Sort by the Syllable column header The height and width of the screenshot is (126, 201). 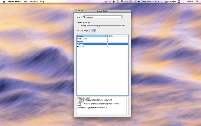pyautogui.click(x=117, y=36)
